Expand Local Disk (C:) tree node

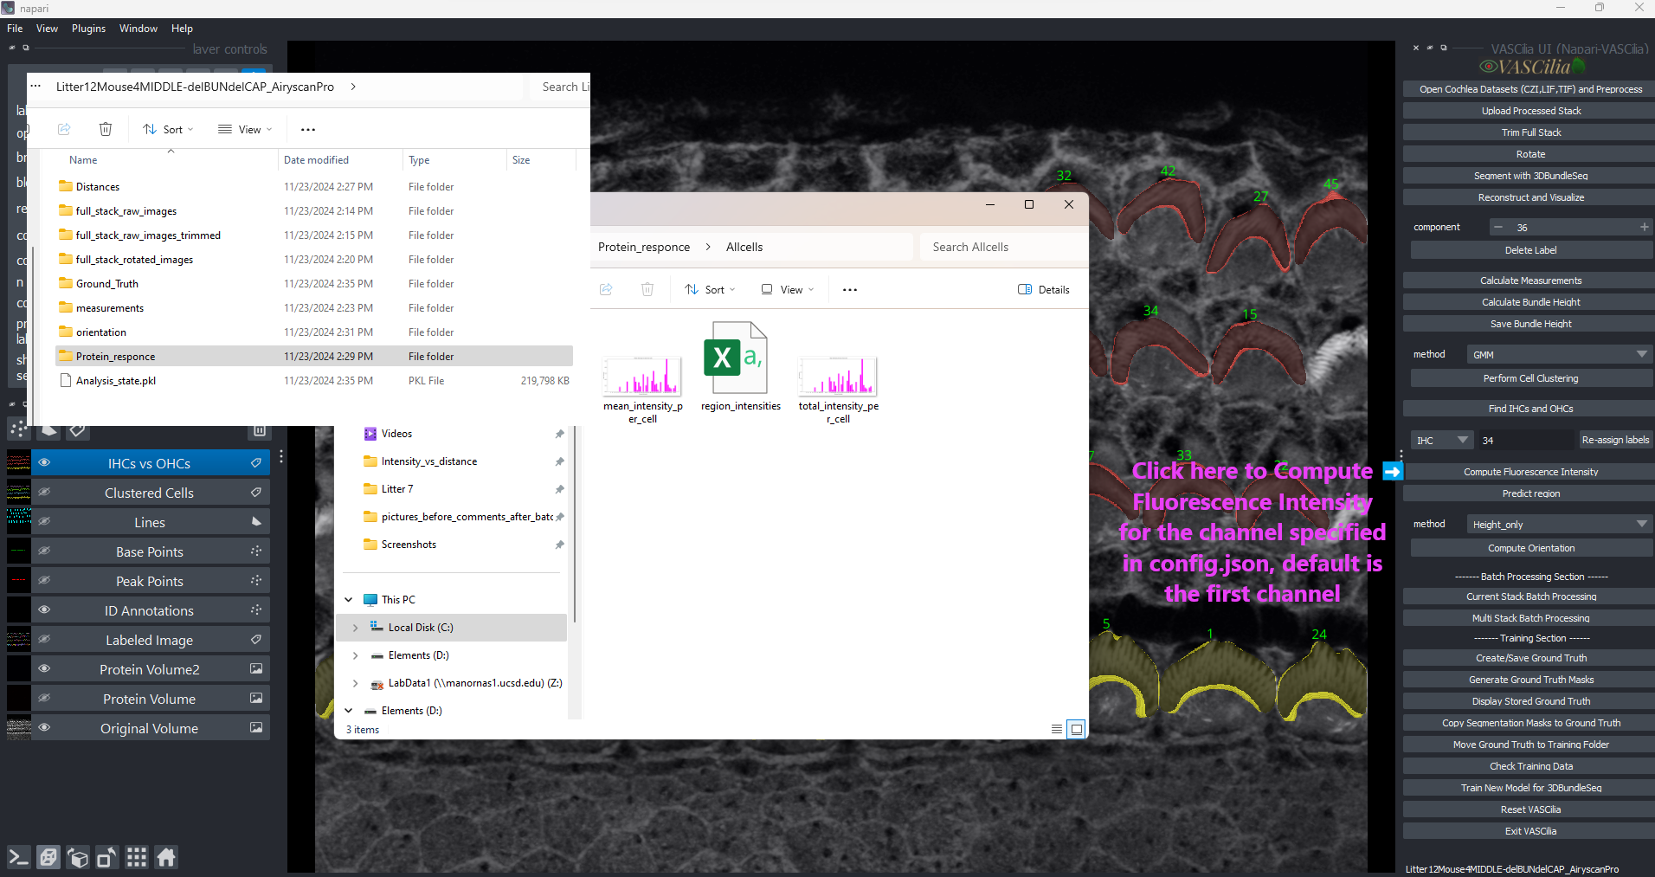click(x=355, y=628)
